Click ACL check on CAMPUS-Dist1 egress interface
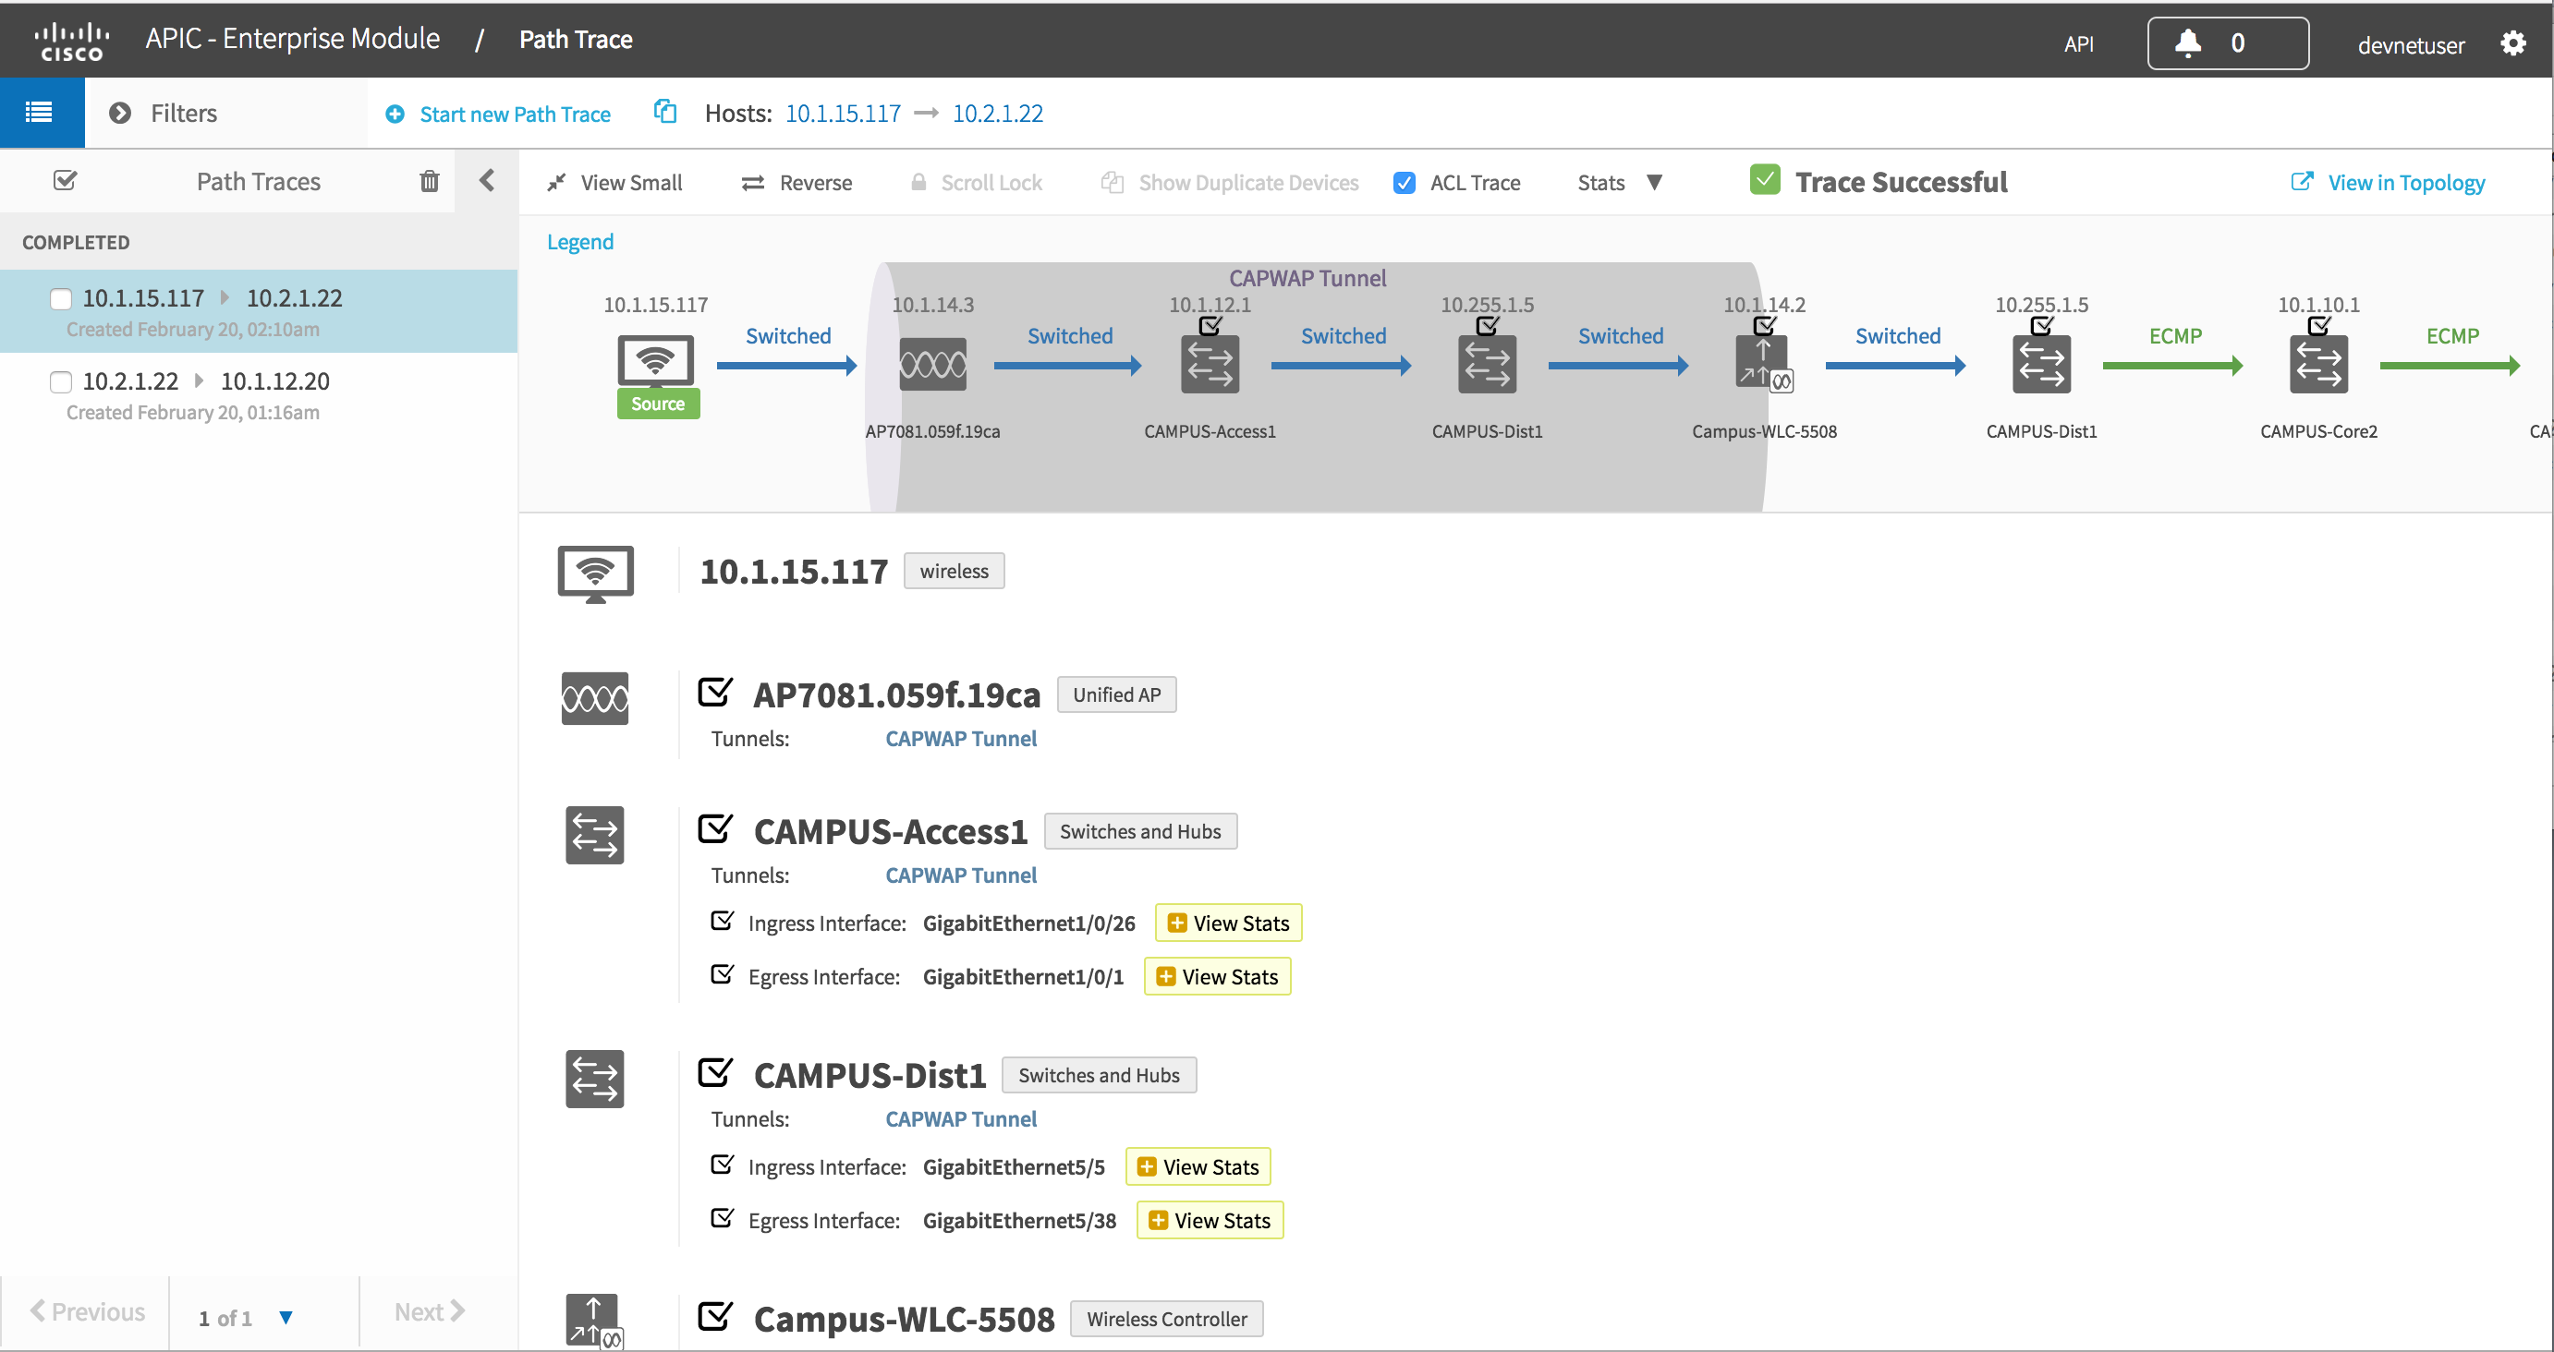2554x1352 pixels. coord(722,1218)
